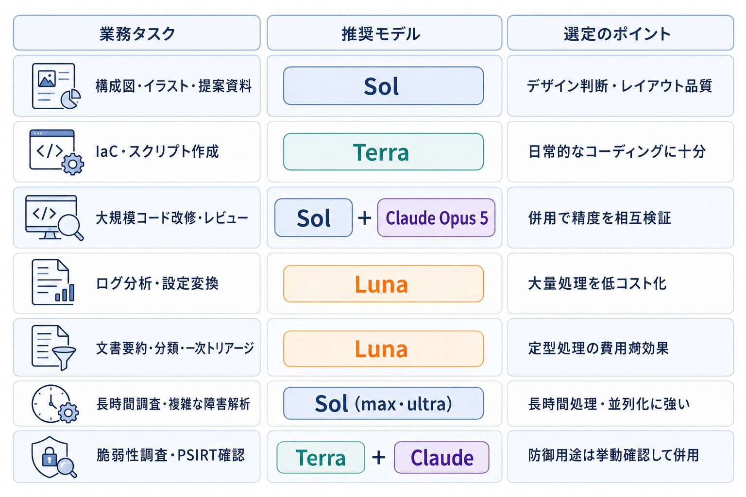
Task: Click the shield lock with magnifier icon
Action: (x=54, y=457)
